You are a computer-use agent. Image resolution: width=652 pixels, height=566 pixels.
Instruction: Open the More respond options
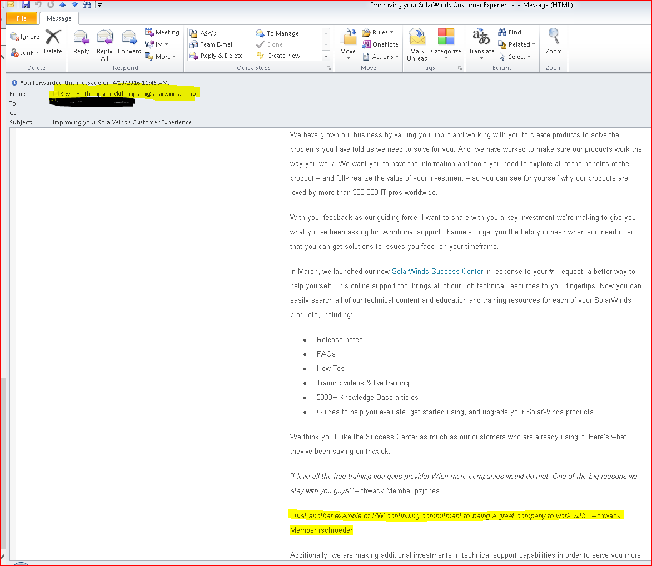[161, 57]
